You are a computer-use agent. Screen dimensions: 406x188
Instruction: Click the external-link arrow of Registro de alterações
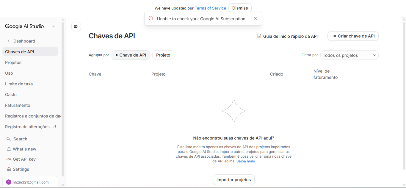[x=54, y=126]
